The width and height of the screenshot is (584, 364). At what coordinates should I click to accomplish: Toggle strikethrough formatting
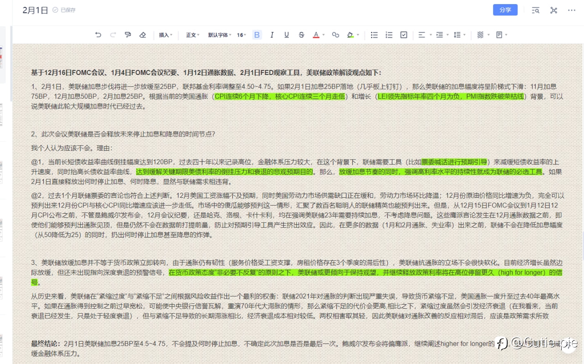click(301, 35)
